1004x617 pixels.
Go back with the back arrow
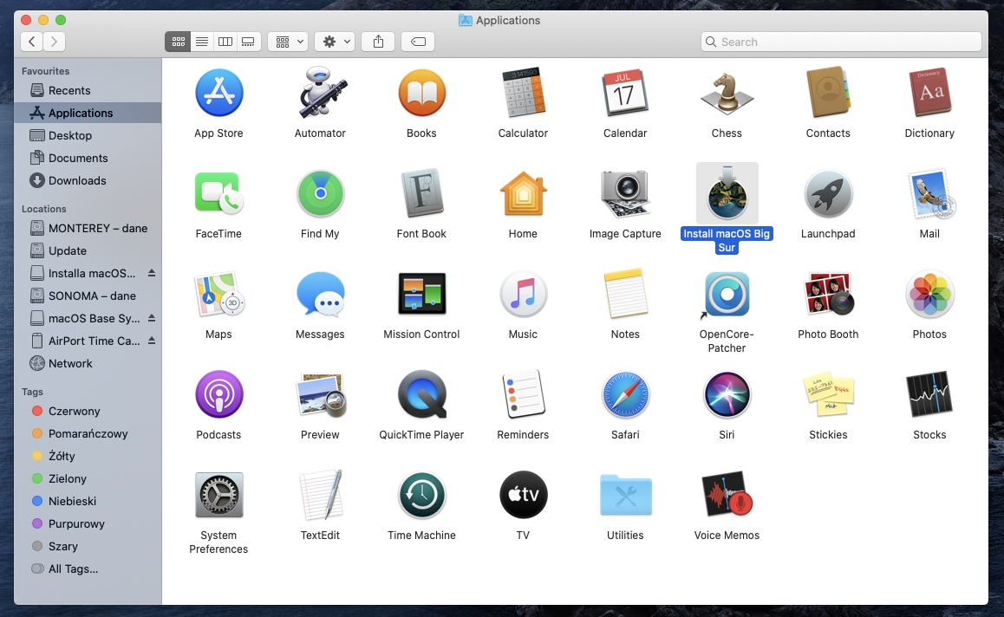(x=31, y=42)
